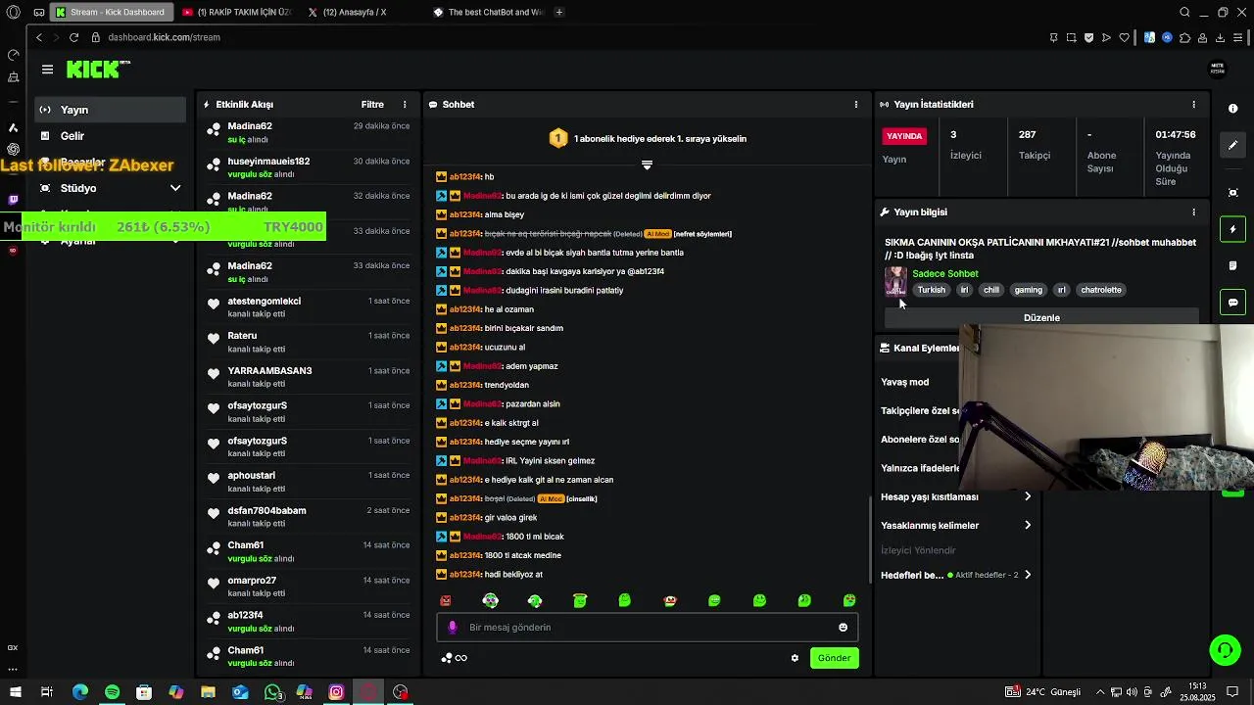Select the chill tag
The height and width of the screenshot is (705, 1254).
click(991, 290)
